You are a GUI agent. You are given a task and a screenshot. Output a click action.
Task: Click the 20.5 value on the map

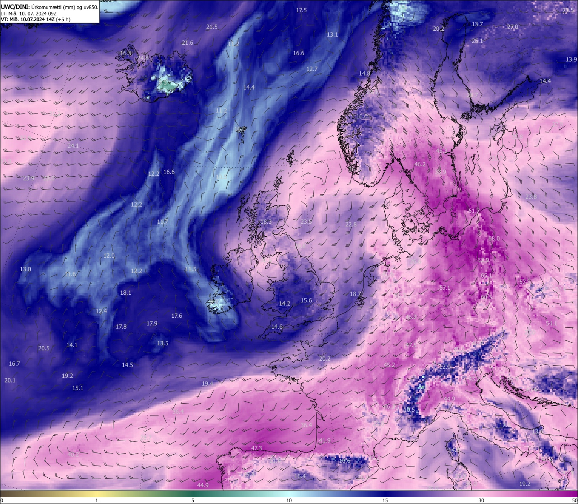click(x=44, y=348)
